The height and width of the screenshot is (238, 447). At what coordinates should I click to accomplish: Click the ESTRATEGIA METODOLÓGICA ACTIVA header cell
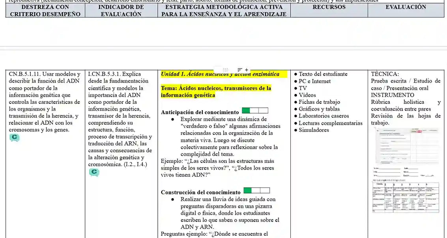pyautogui.click(x=224, y=11)
